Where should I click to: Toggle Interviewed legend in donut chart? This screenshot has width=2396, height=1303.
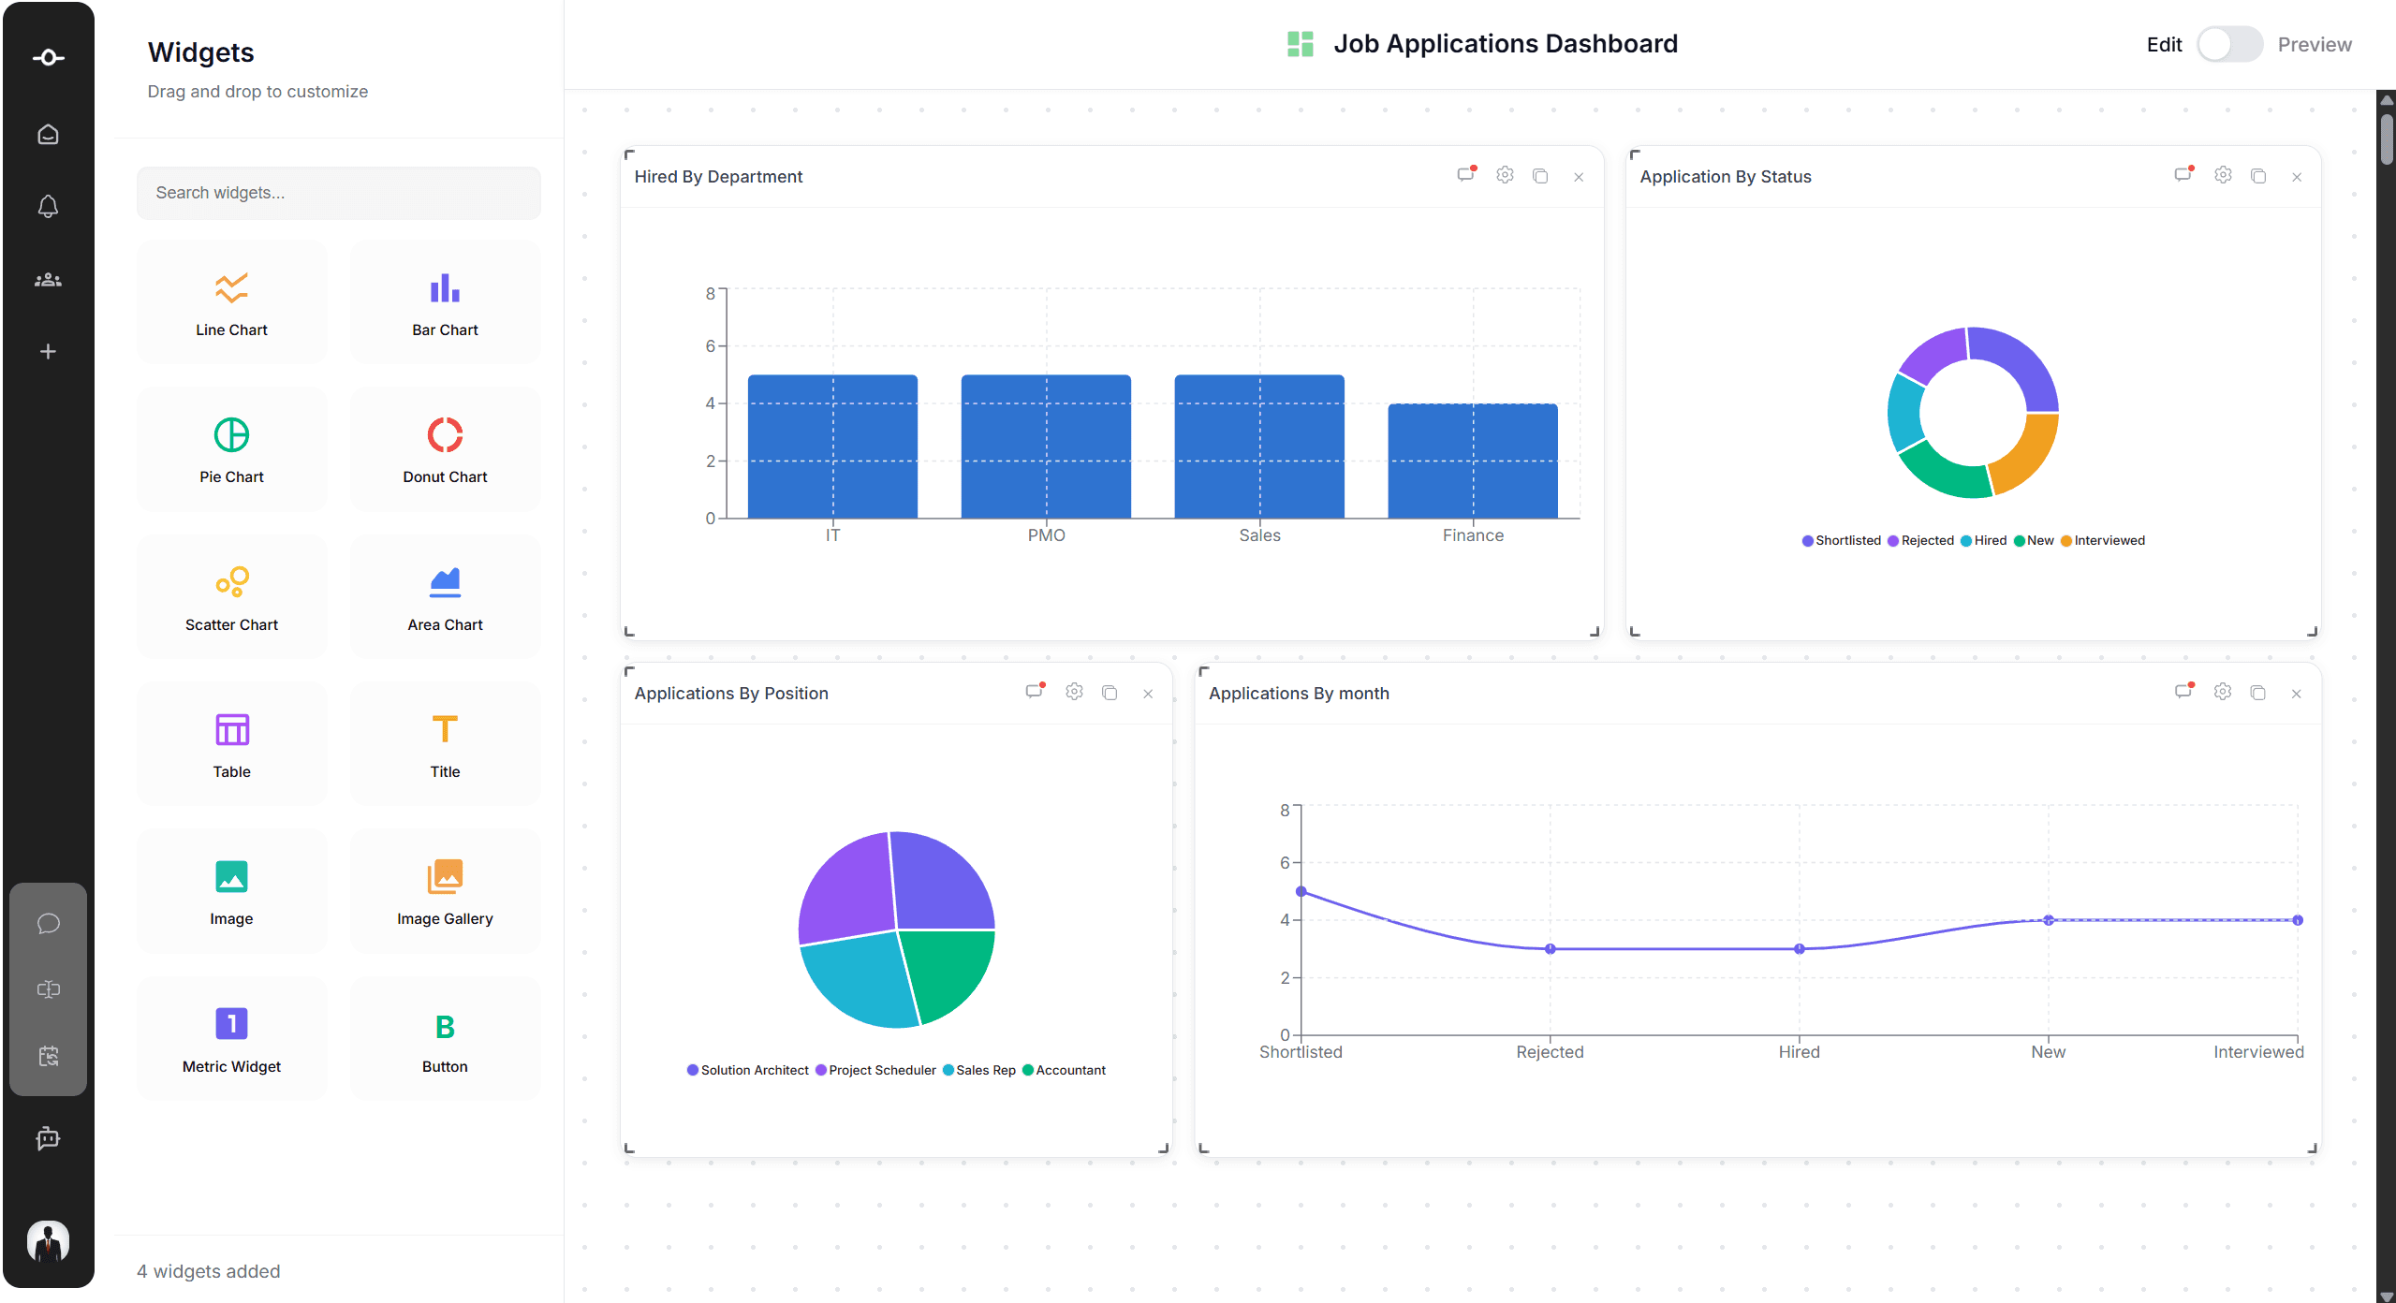coord(2103,541)
